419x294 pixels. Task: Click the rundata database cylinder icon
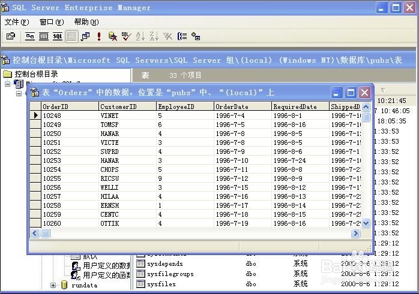click(64, 285)
